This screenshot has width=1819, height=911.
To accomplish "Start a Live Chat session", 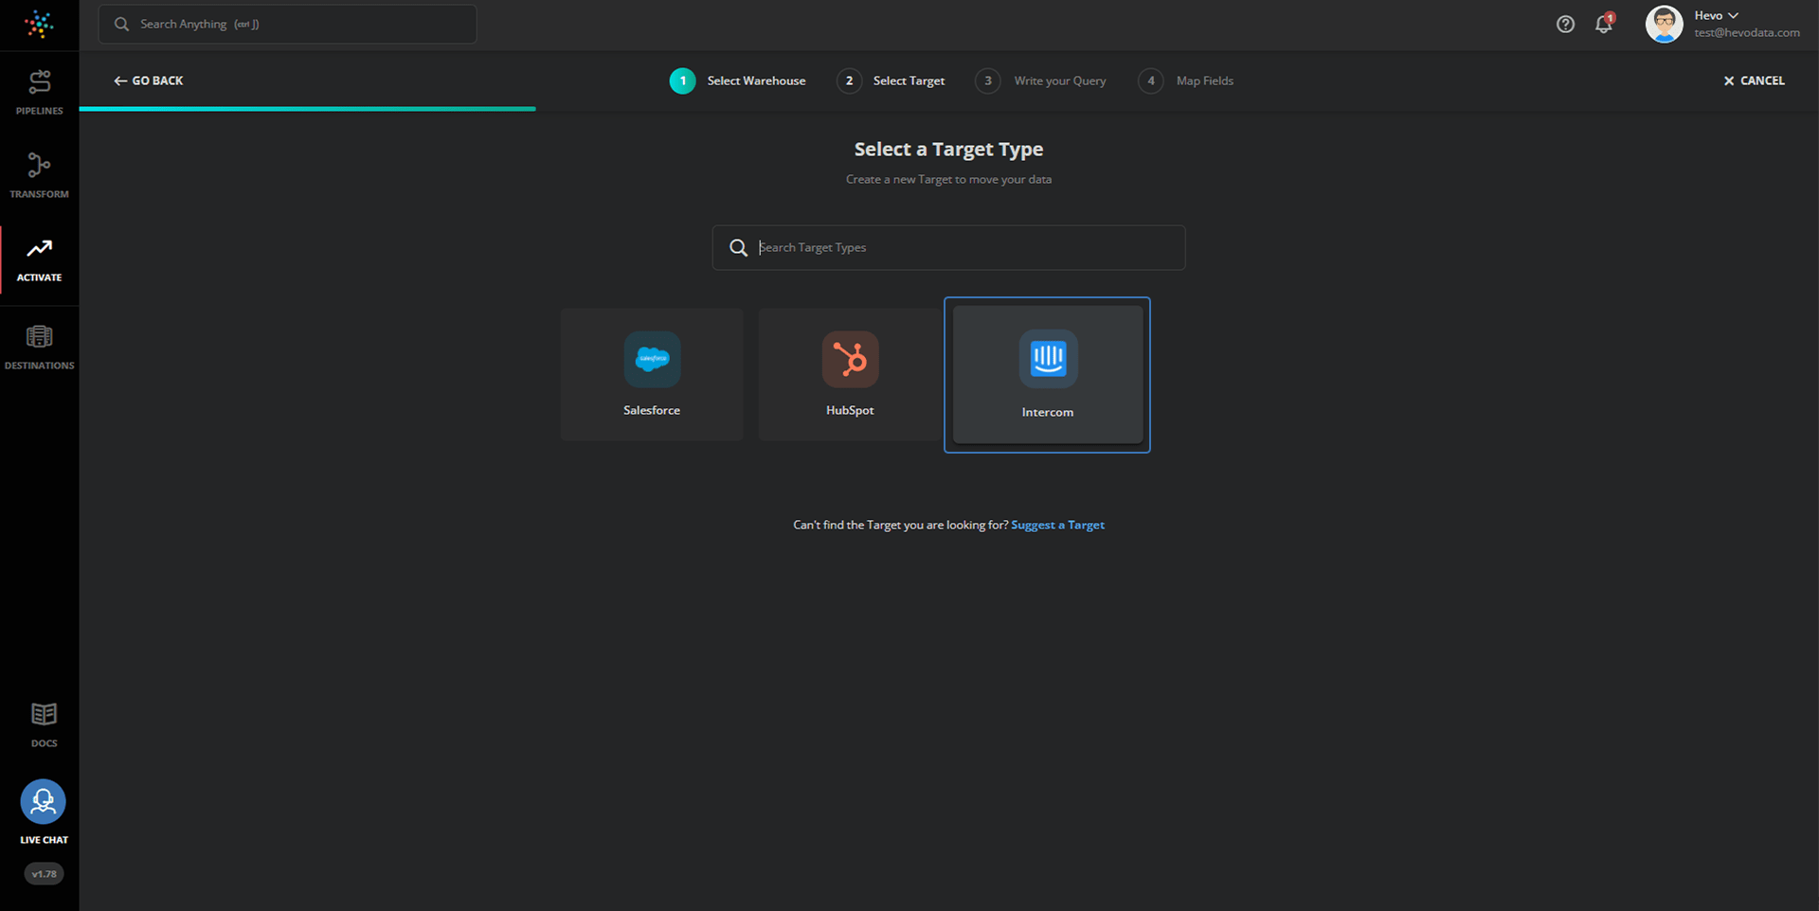I will coord(44,812).
